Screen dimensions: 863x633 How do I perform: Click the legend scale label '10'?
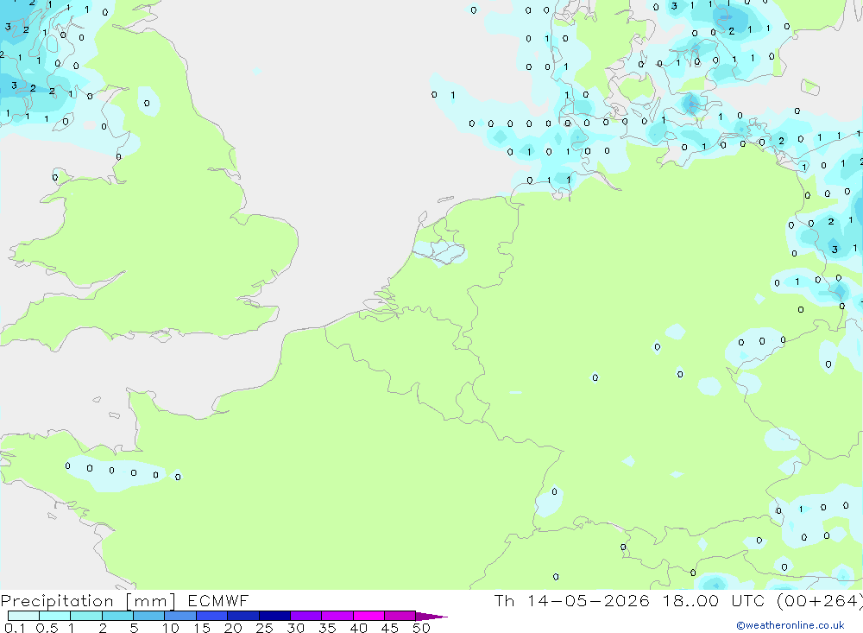click(170, 628)
